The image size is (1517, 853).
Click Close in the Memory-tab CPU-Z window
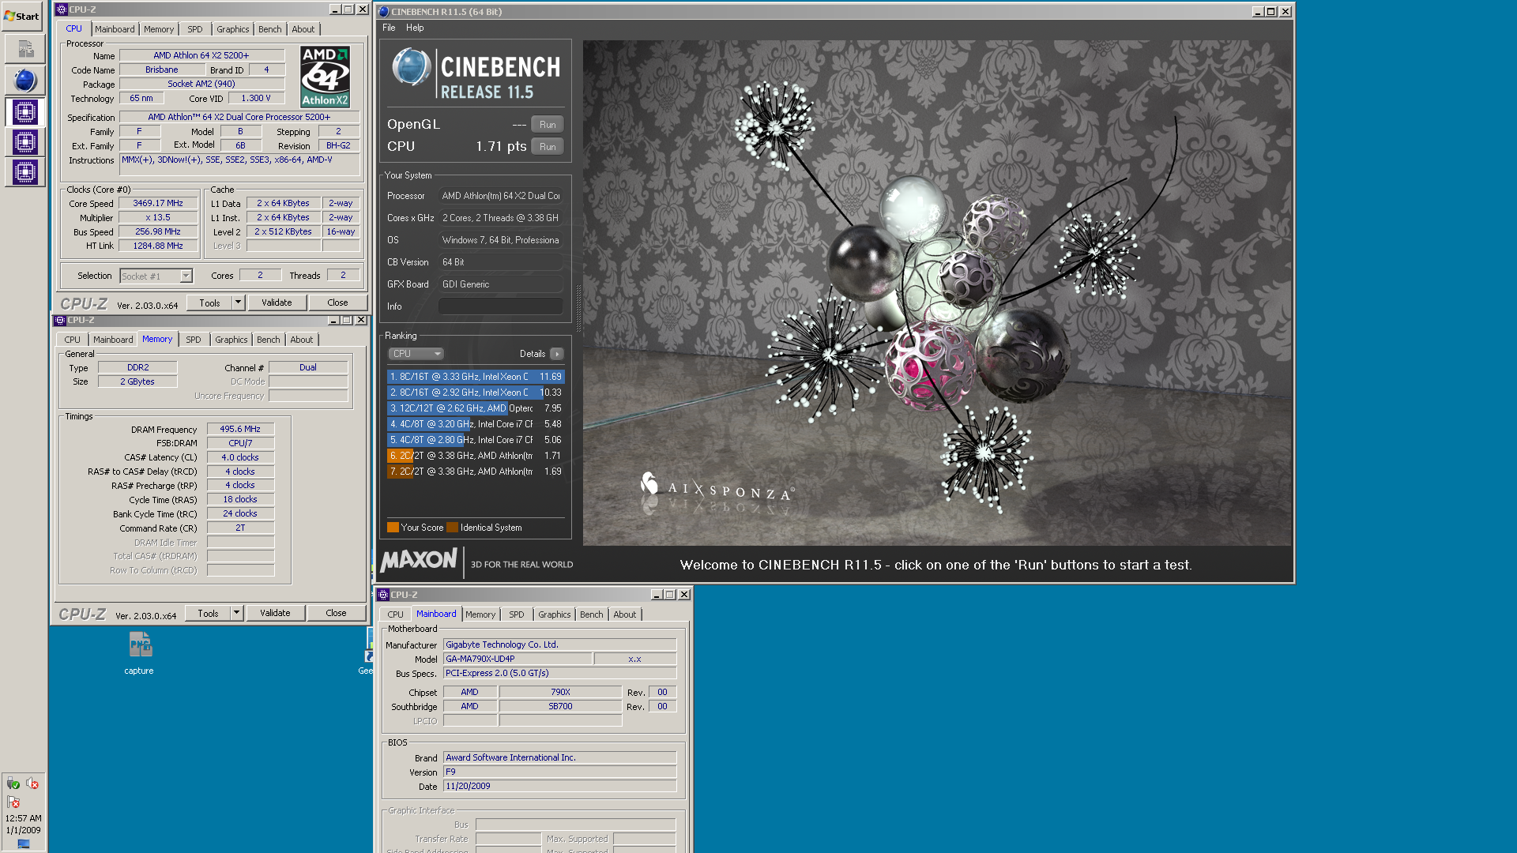tap(336, 613)
